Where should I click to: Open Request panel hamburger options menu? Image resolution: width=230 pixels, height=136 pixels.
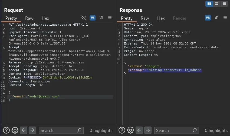[110, 18]
